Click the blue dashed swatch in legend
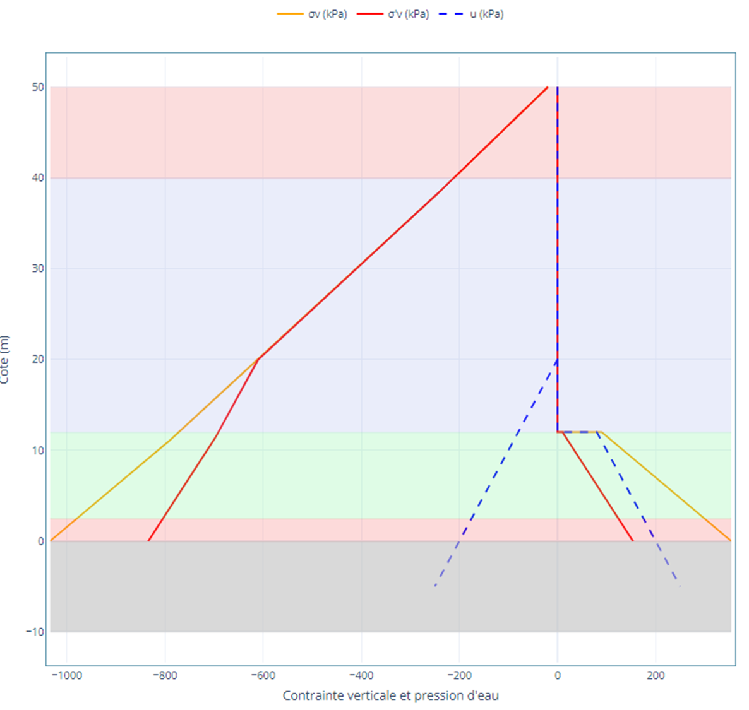 [x=451, y=14]
